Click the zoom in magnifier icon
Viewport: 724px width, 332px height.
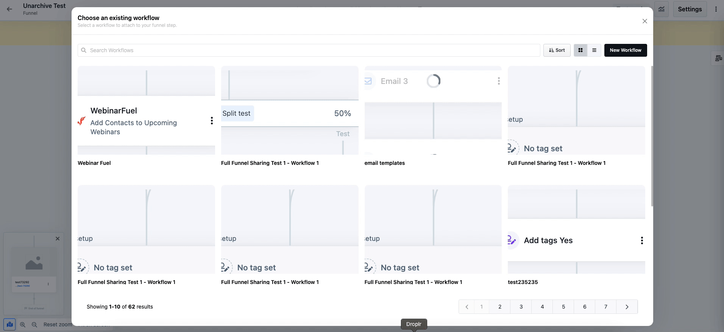(x=23, y=324)
